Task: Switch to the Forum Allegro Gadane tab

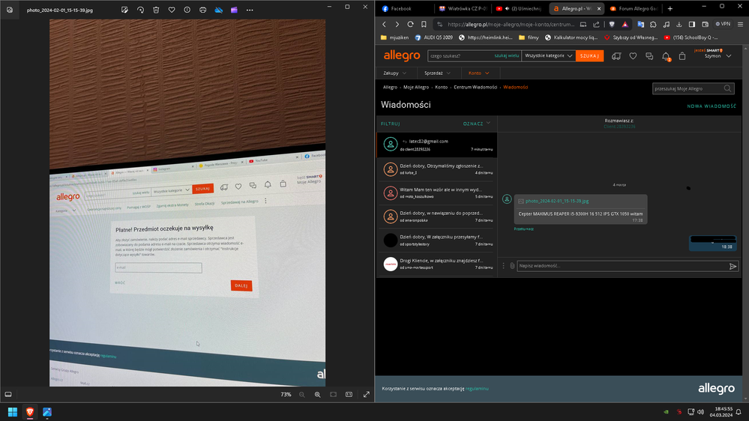Action: point(634,8)
